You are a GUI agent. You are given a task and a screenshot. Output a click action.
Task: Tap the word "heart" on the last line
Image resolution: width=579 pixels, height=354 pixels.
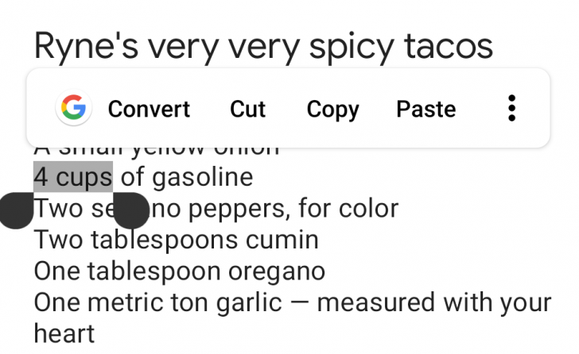click(64, 333)
